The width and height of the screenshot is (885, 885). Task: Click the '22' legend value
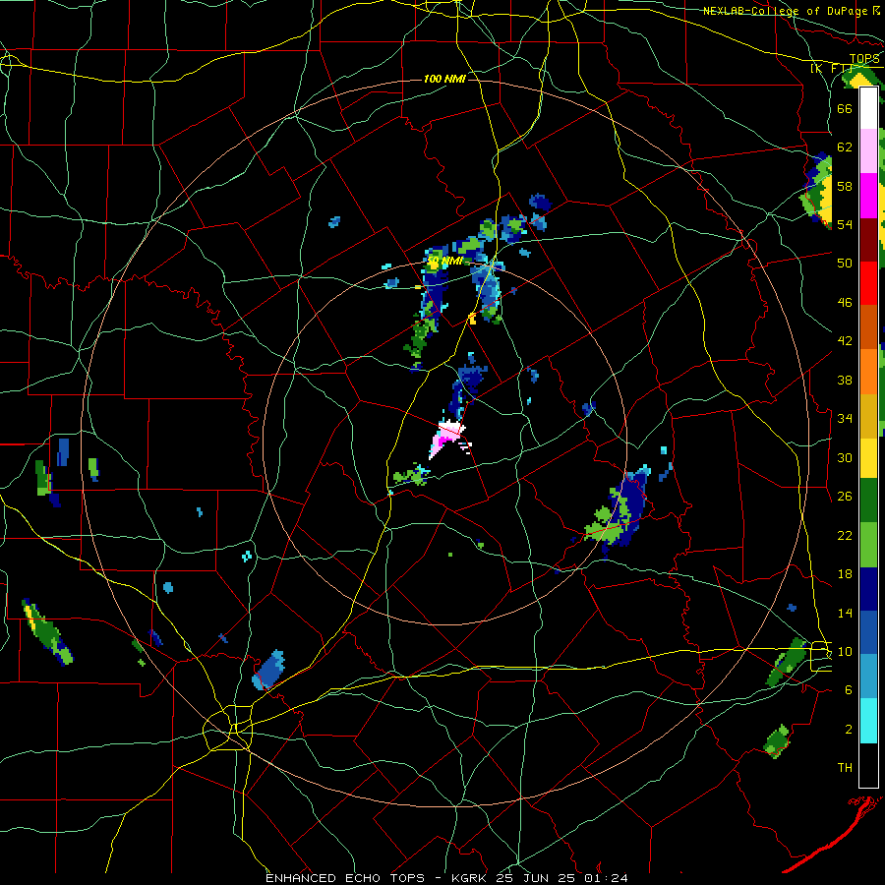[x=845, y=535]
